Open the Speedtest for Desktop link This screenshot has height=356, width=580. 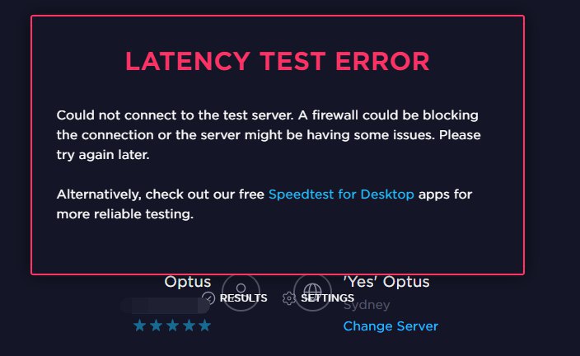[x=341, y=195]
